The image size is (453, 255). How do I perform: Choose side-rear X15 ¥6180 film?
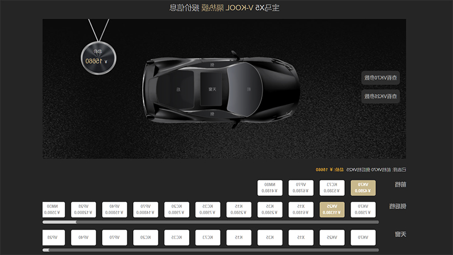point(301,210)
